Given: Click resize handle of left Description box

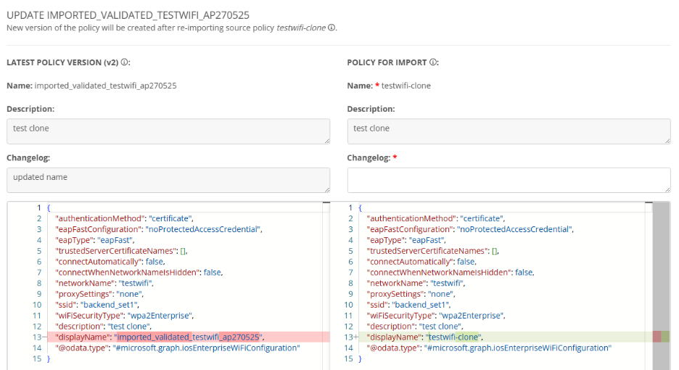Looking at the screenshot, I should [x=326, y=140].
